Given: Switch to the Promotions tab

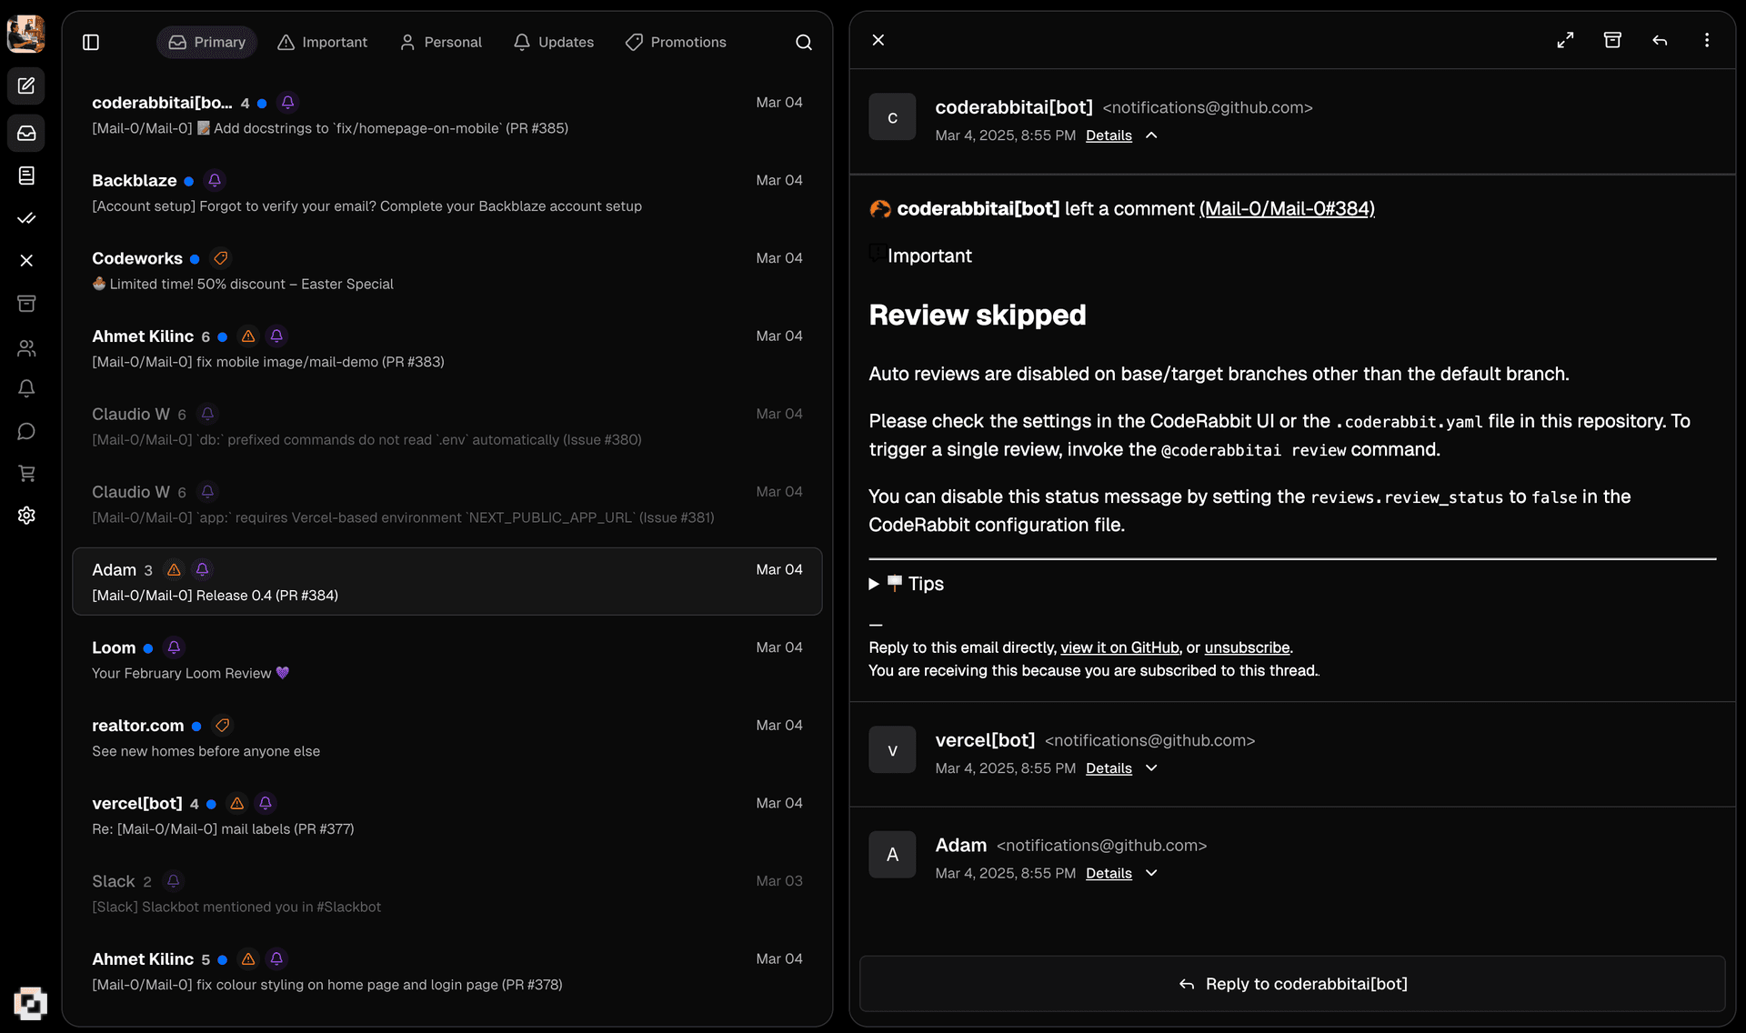Looking at the screenshot, I should (x=676, y=42).
